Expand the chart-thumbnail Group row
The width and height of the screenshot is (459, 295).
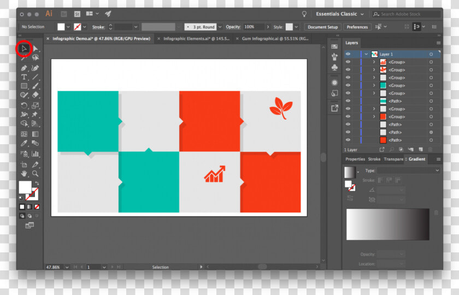tap(374, 62)
